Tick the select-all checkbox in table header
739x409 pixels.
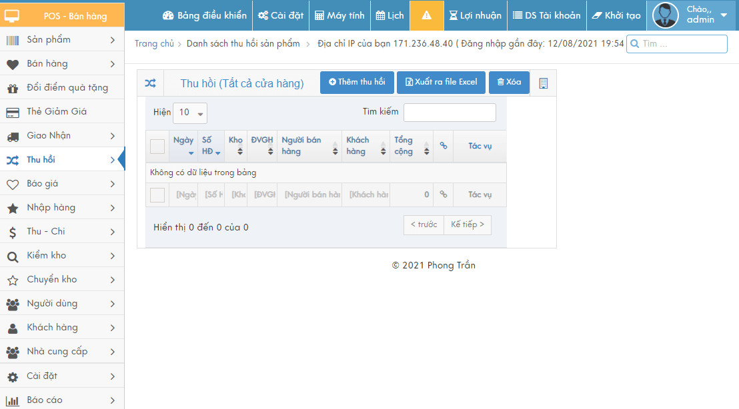tap(157, 147)
